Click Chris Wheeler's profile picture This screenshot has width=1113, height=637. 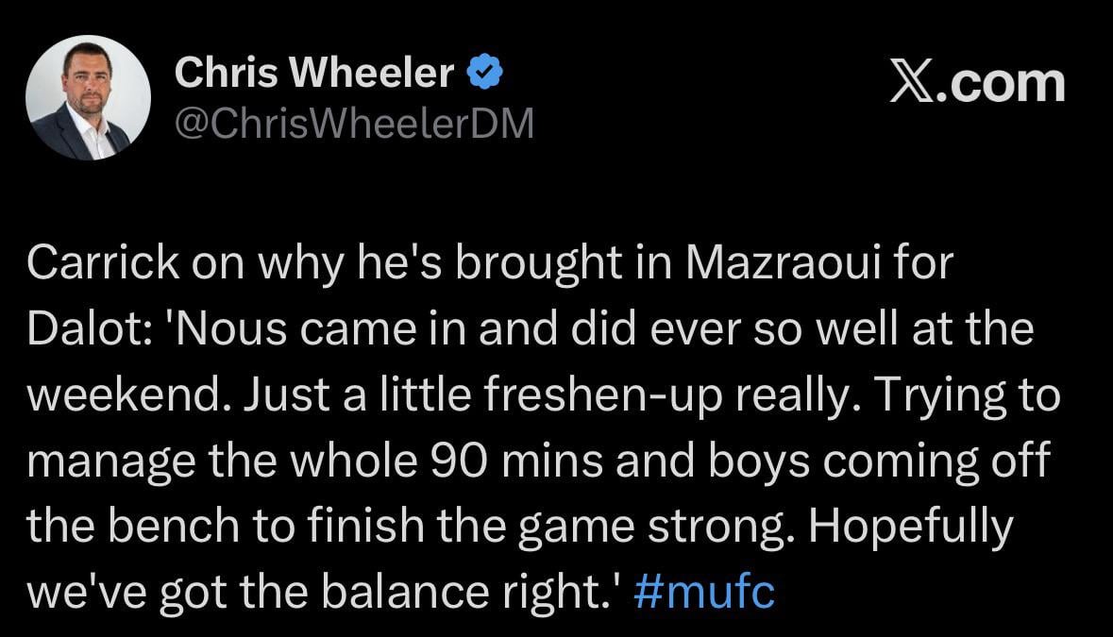click(88, 98)
